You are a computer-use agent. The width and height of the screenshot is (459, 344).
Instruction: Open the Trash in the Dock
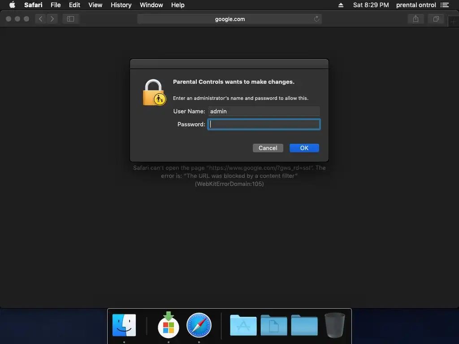(334, 325)
